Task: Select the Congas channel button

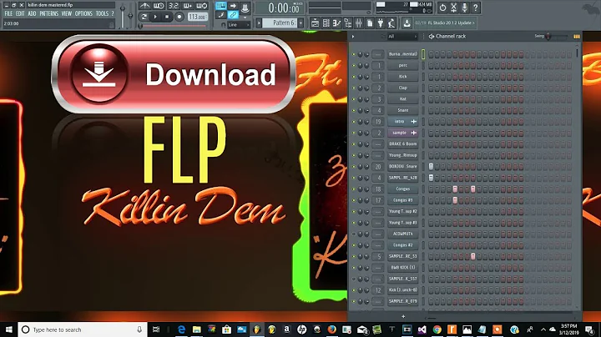Action: (402, 189)
